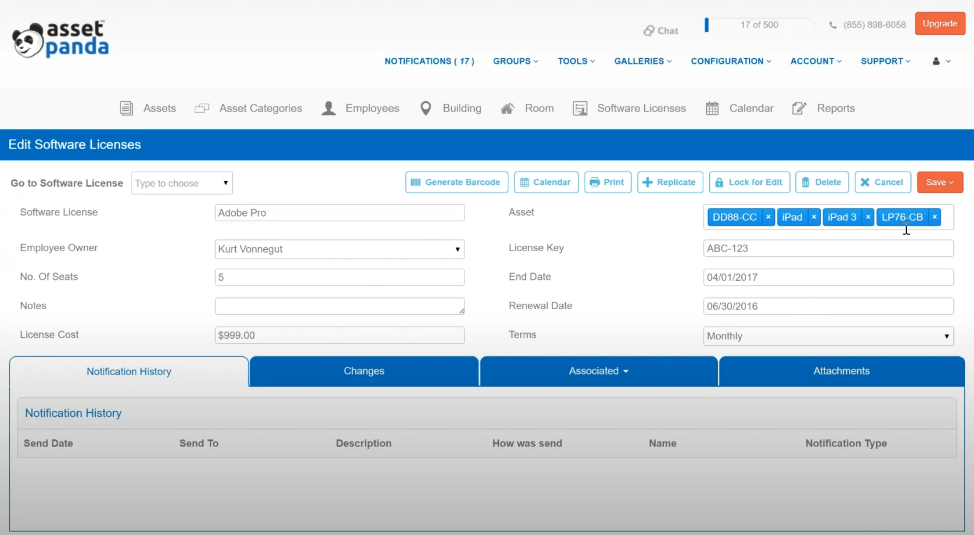The height and width of the screenshot is (535, 974).
Task: Open the Asset Panda logo home
Action: [61, 39]
